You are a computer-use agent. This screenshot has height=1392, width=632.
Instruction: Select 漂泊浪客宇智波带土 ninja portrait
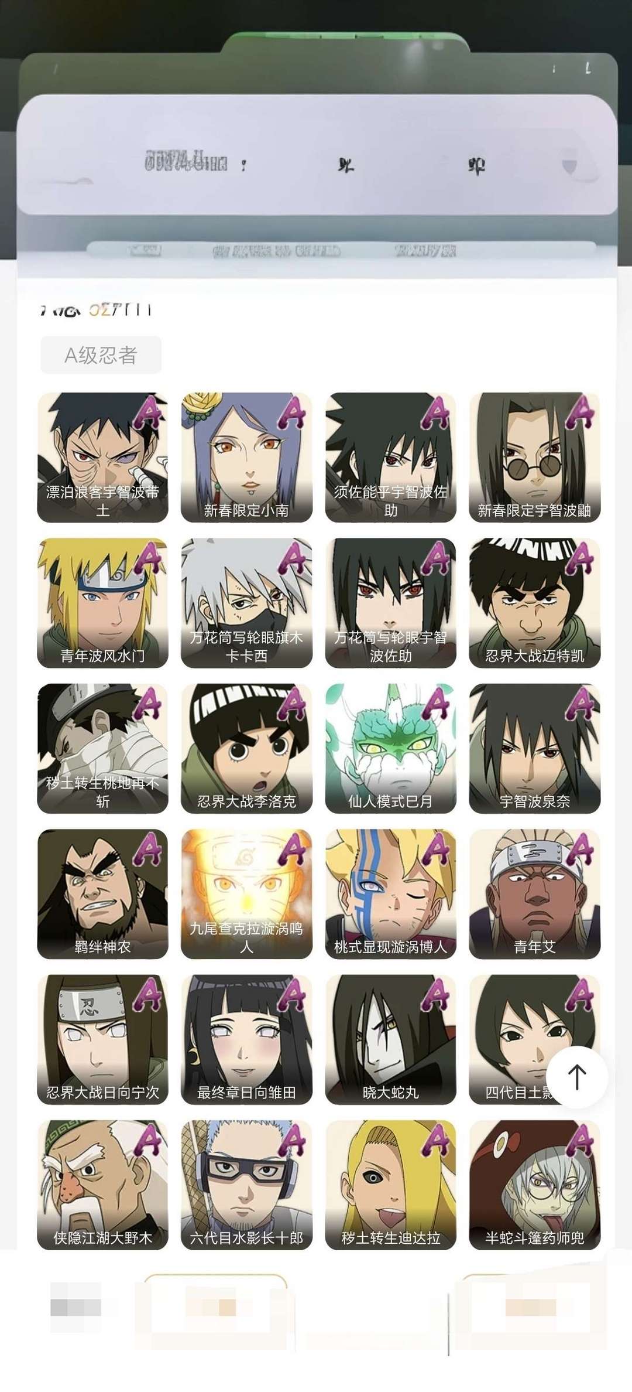click(102, 457)
